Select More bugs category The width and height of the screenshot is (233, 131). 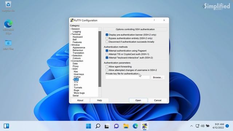(79, 93)
